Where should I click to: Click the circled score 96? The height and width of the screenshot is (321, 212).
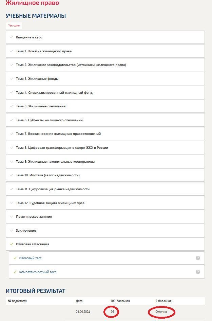pos(112,312)
